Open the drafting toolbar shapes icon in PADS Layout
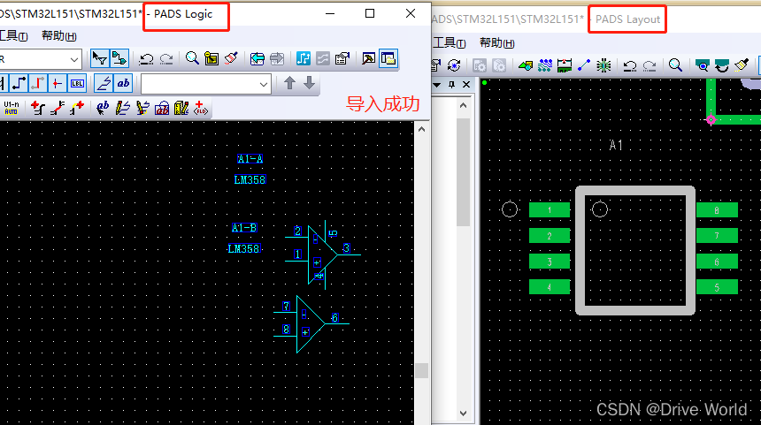 click(526, 65)
